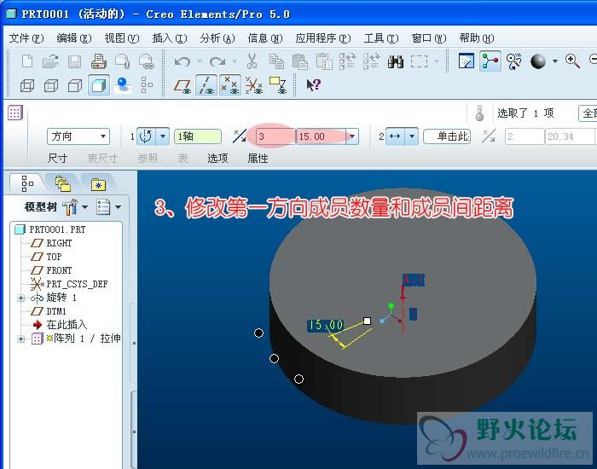
Task: Open an existing file via folder icon
Action: (x=50, y=61)
